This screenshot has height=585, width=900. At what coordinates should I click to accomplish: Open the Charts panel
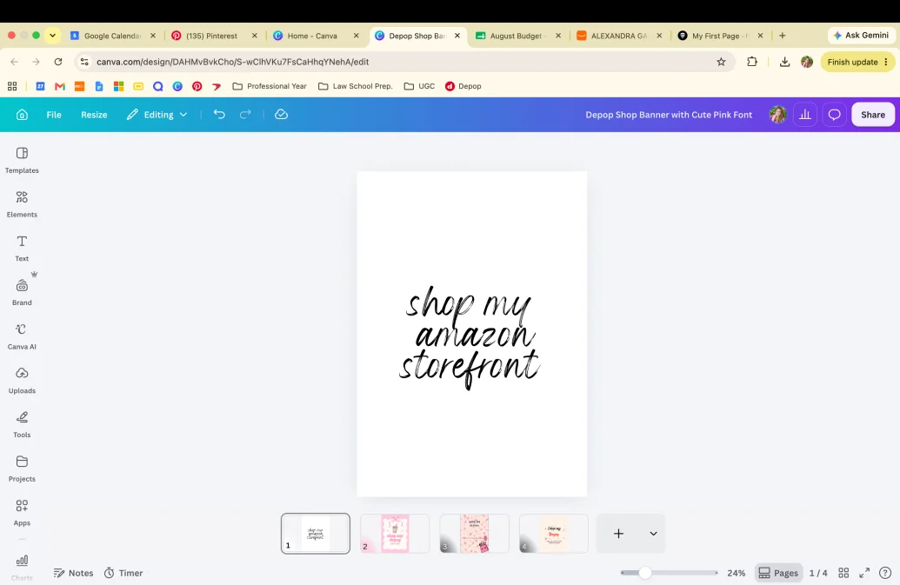(22, 568)
